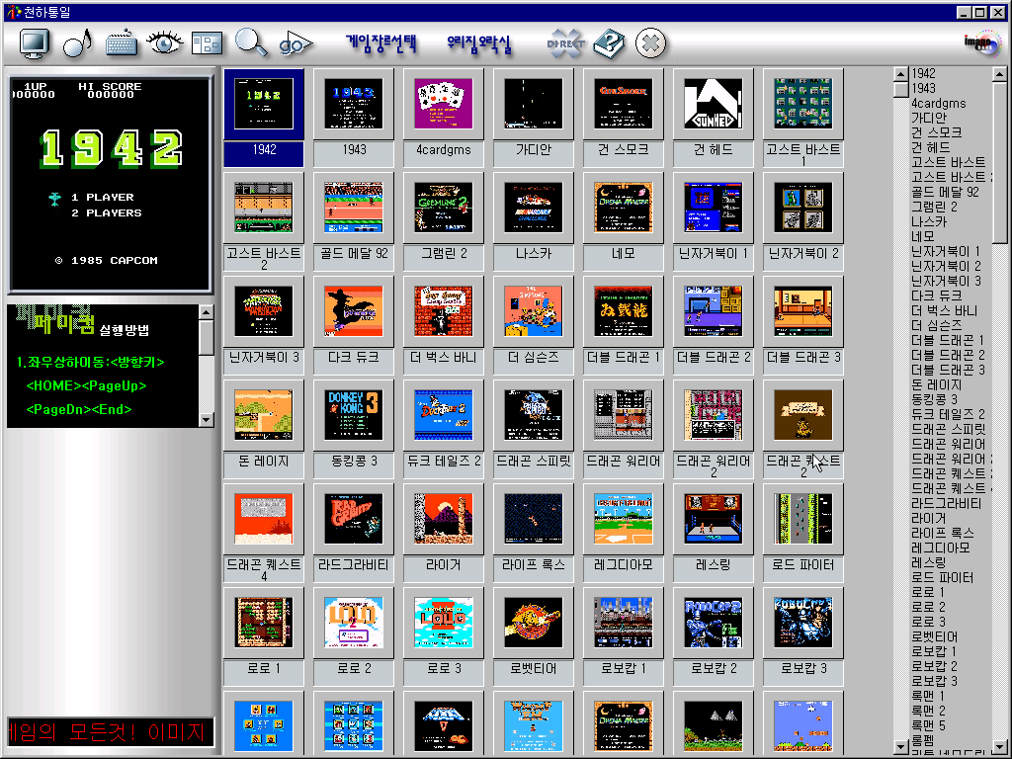
Task: Select the 레스링 wrestling thumbnail
Action: click(x=713, y=520)
